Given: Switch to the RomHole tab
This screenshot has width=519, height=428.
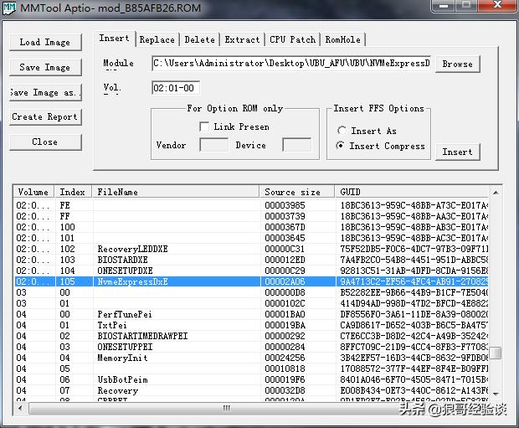Looking at the screenshot, I should pyautogui.click(x=342, y=39).
